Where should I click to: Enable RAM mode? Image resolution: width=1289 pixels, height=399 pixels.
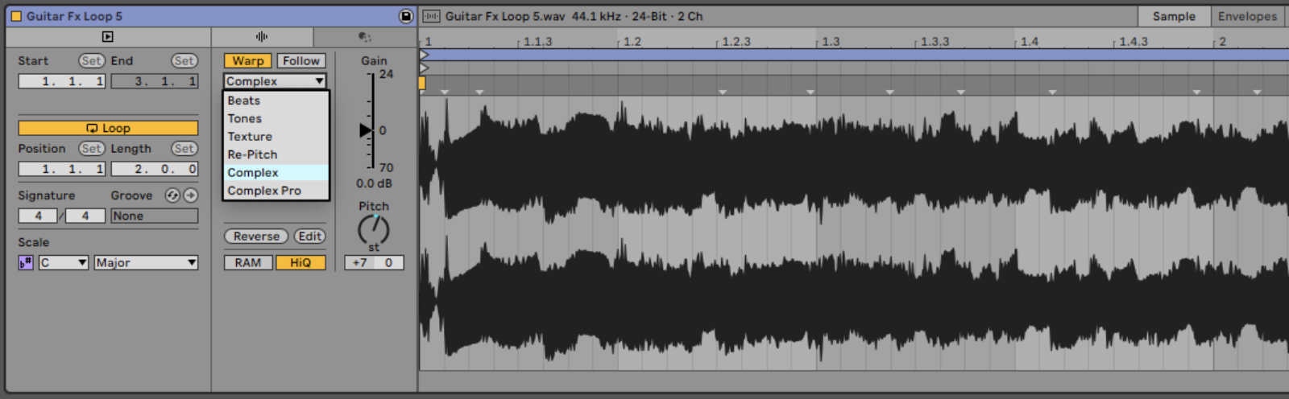coord(248,263)
